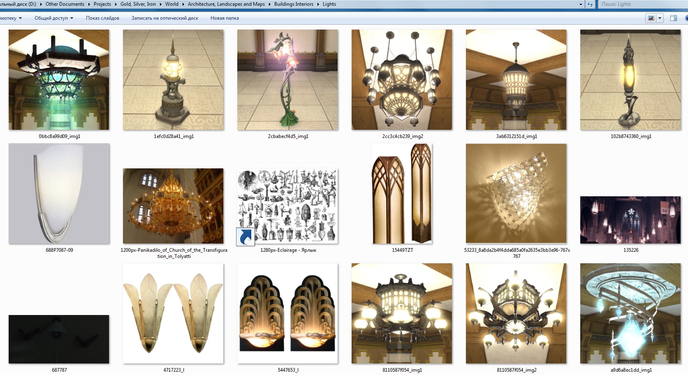Screen dimensions: 688x375
Task: Go to 'World' breadcrumb folder
Action: (x=172, y=4)
